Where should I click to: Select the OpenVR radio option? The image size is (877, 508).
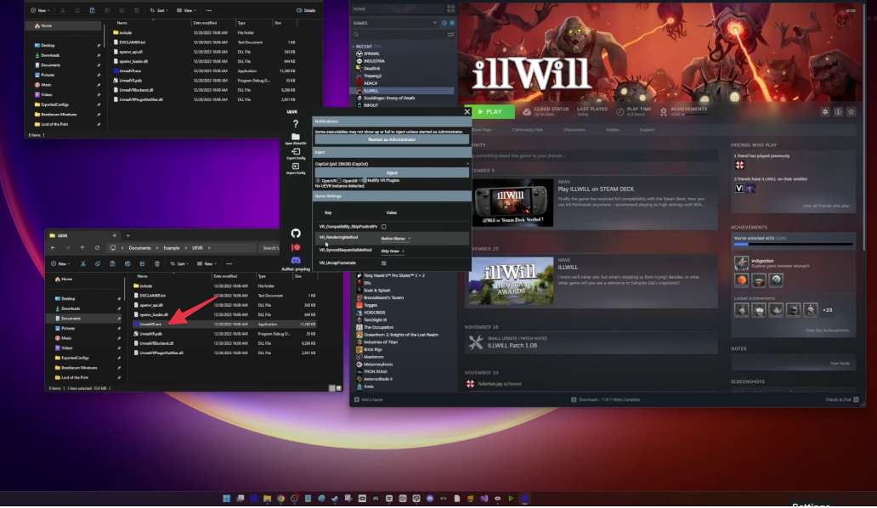click(x=318, y=180)
